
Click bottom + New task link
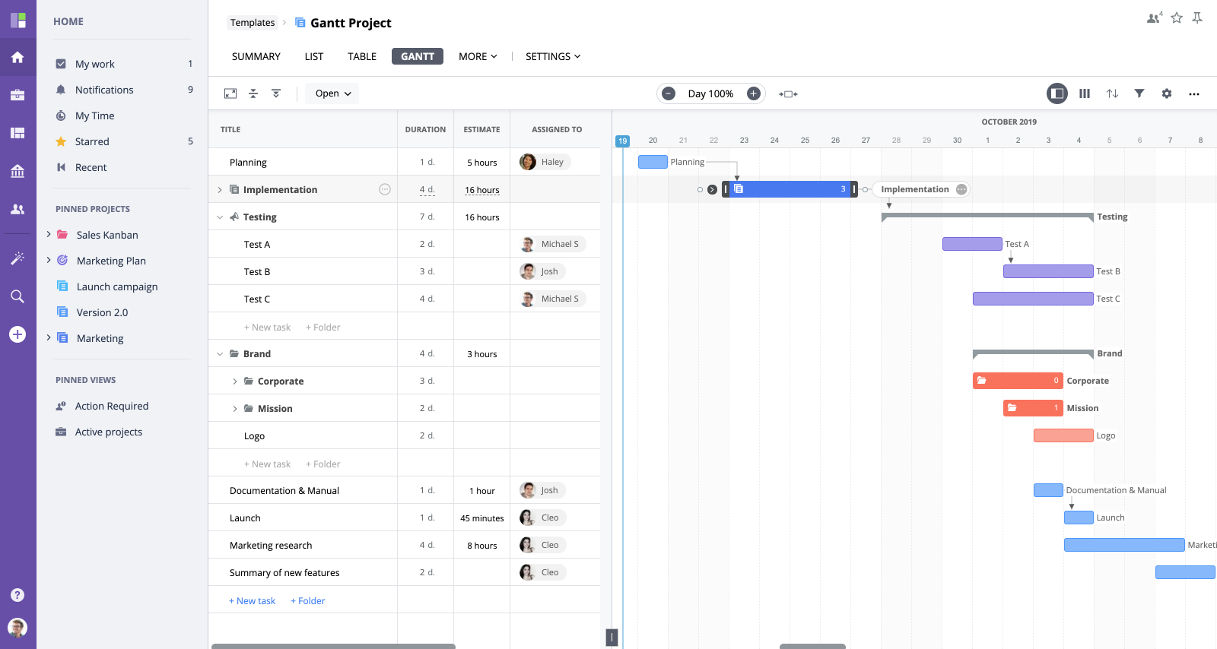(253, 601)
